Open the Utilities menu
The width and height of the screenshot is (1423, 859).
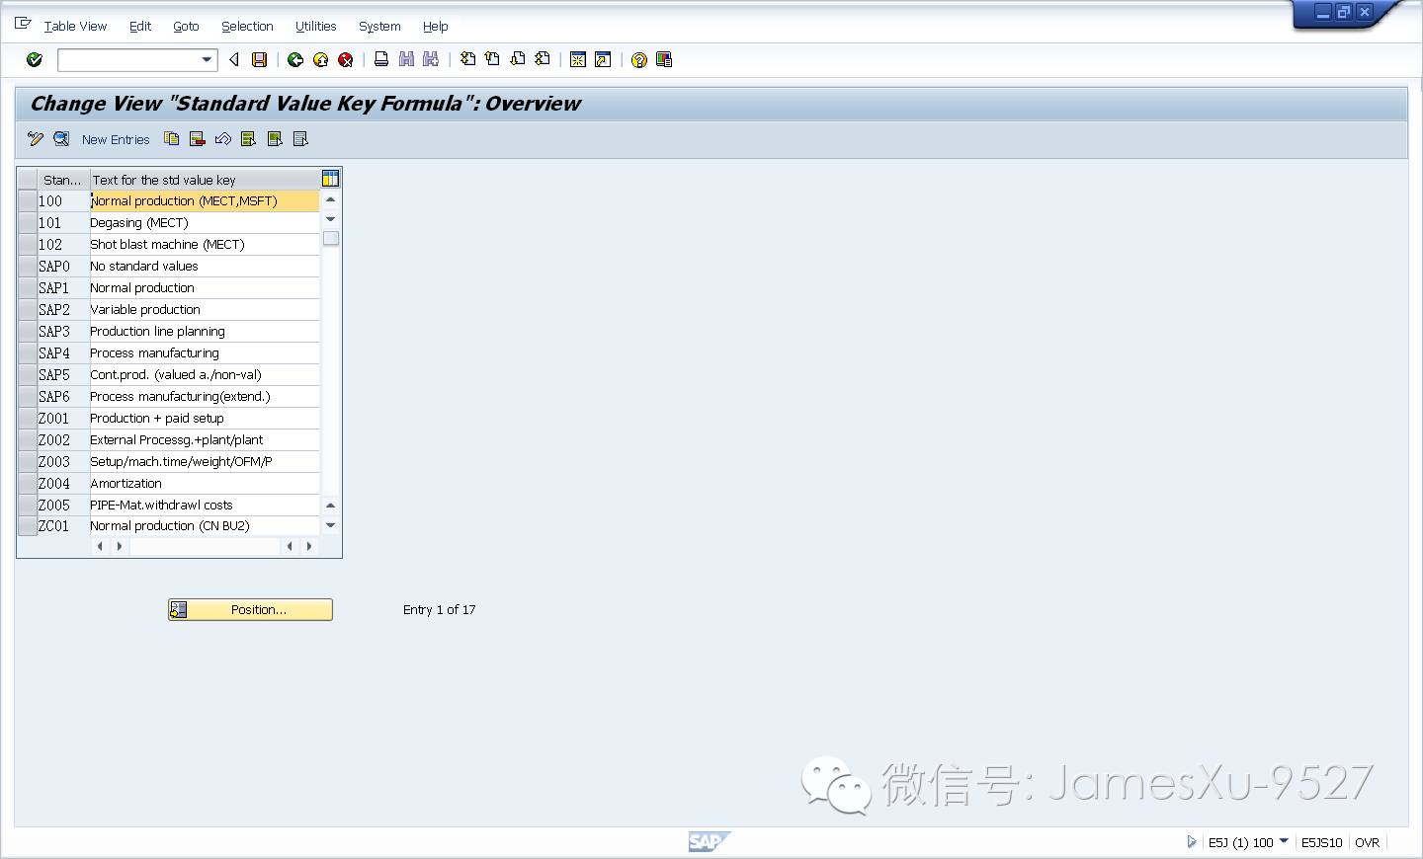pyautogui.click(x=315, y=26)
